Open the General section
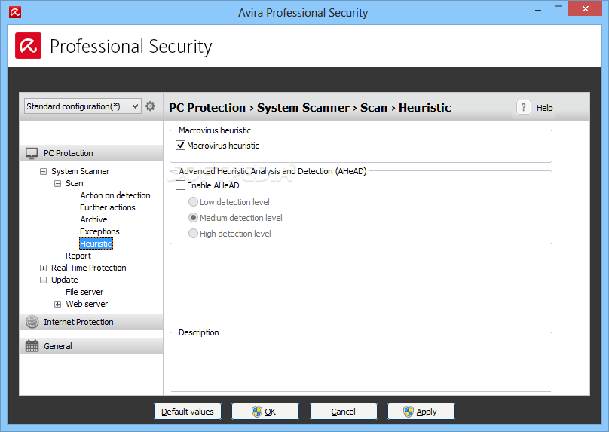 pos(91,346)
